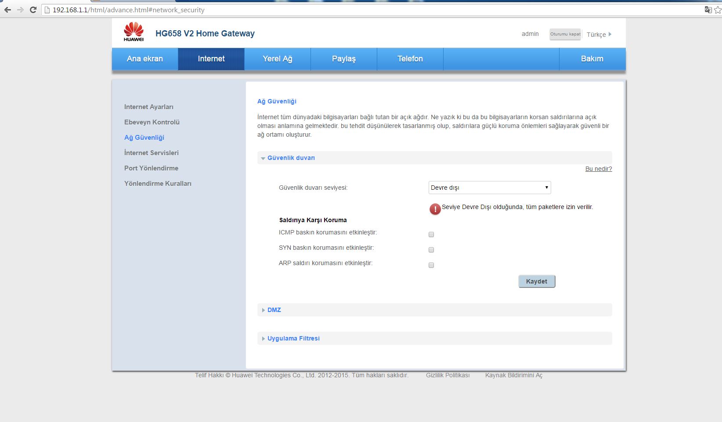The height and width of the screenshot is (422, 722).
Task: Reload the page in browser
Action: (33, 10)
